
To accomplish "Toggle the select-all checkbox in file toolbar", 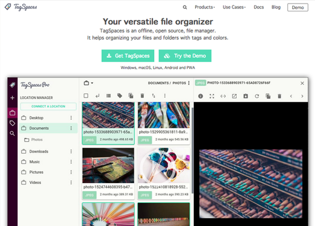I will coord(86,96).
